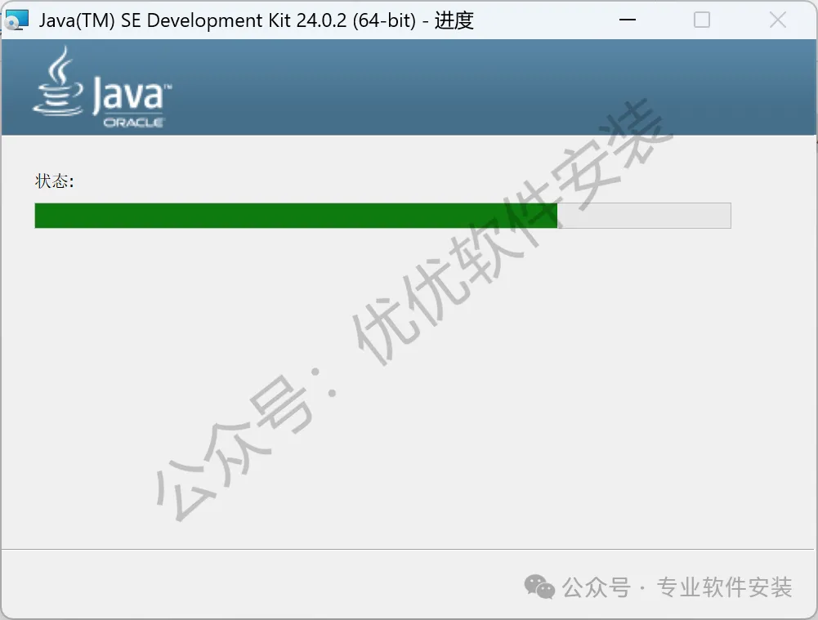Click the empty footer area below the separator
Image resolution: width=818 pixels, height=620 pixels.
(x=261, y=584)
